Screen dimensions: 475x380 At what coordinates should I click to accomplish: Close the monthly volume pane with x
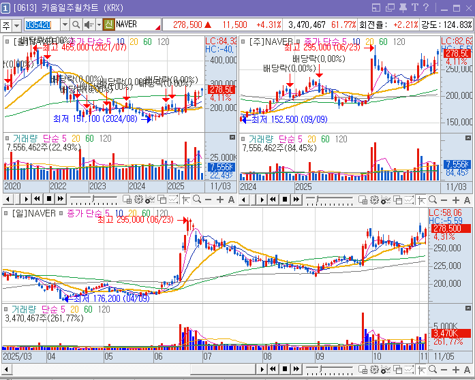point(232,138)
